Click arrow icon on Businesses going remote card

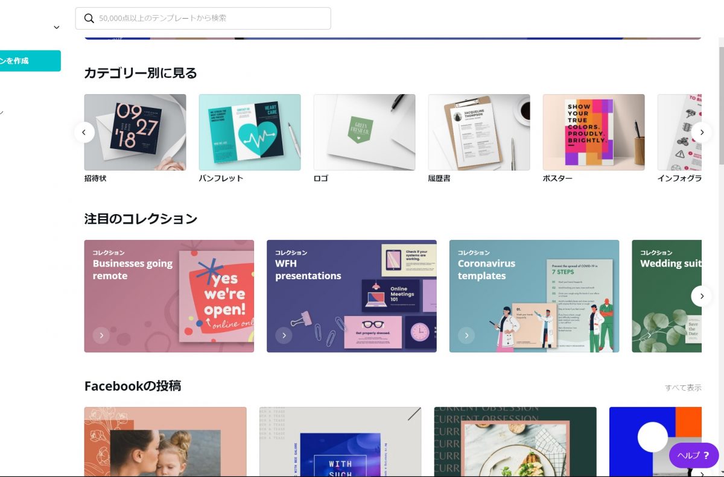[101, 335]
